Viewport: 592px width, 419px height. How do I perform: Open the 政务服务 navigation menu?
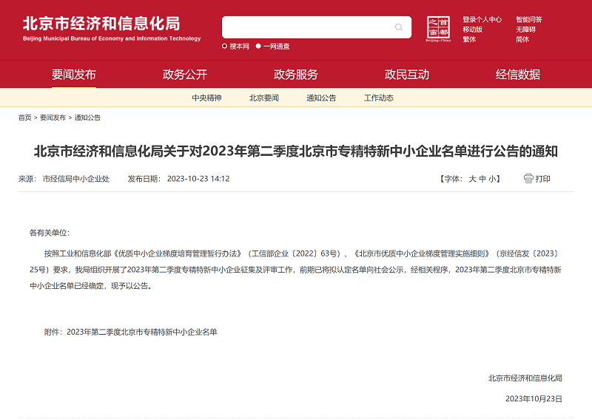[296, 75]
